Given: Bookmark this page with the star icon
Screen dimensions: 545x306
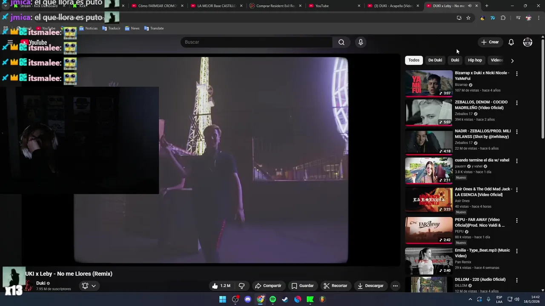Looking at the screenshot, I should click(x=468, y=18).
